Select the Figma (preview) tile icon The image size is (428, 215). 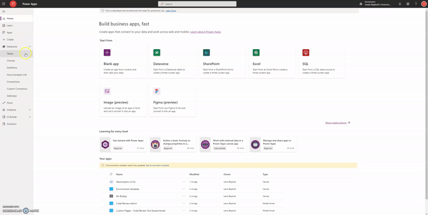(157, 91)
